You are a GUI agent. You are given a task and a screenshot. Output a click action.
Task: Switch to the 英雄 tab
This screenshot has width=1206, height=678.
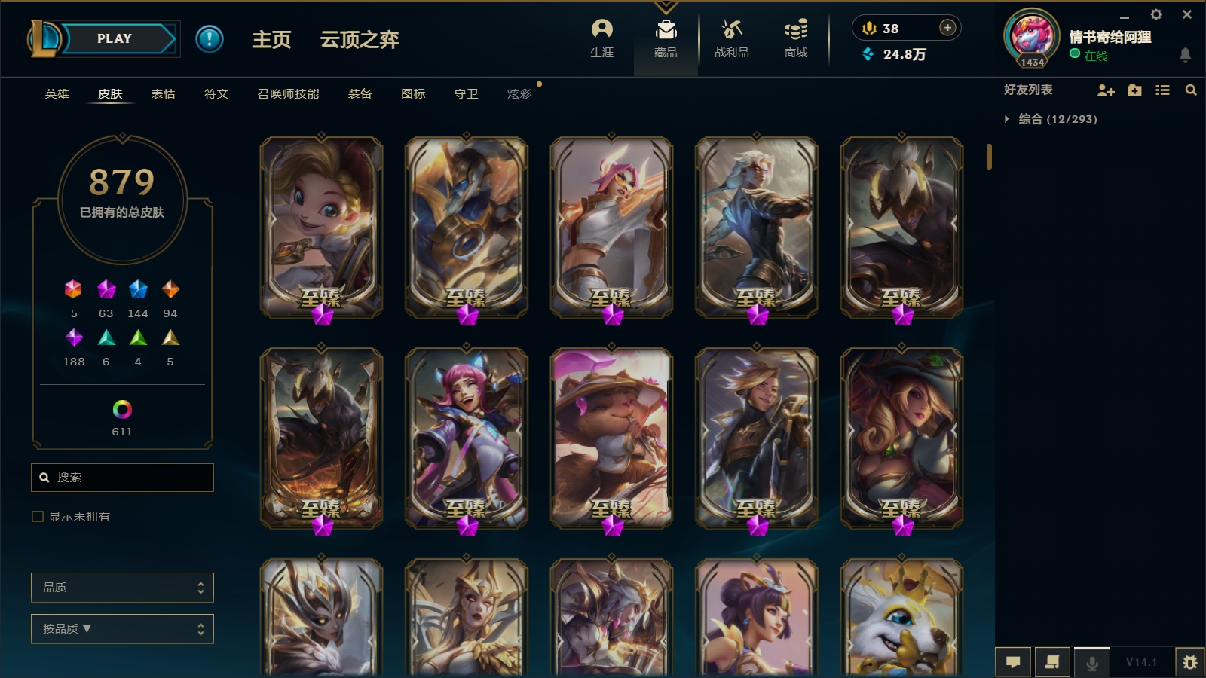(x=57, y=94)
